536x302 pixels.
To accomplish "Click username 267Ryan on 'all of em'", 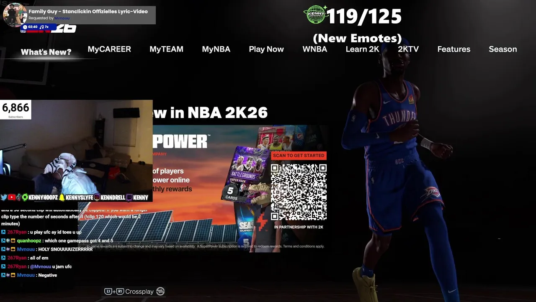I will [17, 258].
